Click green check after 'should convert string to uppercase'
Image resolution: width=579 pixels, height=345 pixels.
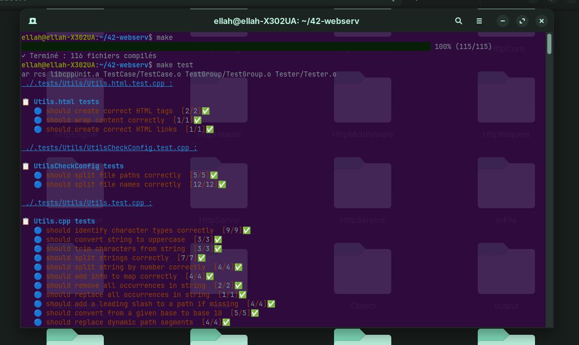click(218, 239)
